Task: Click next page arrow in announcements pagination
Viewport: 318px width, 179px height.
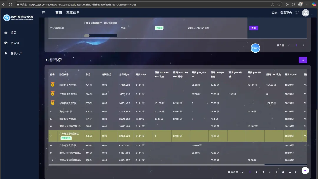Action: [x=303, y=45]
